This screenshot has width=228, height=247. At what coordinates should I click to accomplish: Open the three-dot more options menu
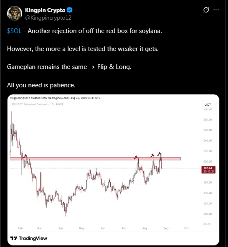[x=216, y=10]
